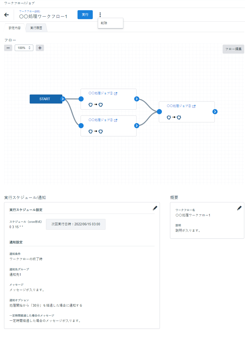Click source connector icon in ジョブ③ node
245x339 pixels.
(169, 117)
